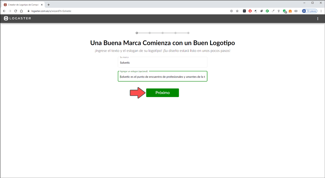Click the fourth wizard progress step dot
Image resolution: width=325 pixels, height=178 pixels.
pyautogui.click(x=175, y=33)
